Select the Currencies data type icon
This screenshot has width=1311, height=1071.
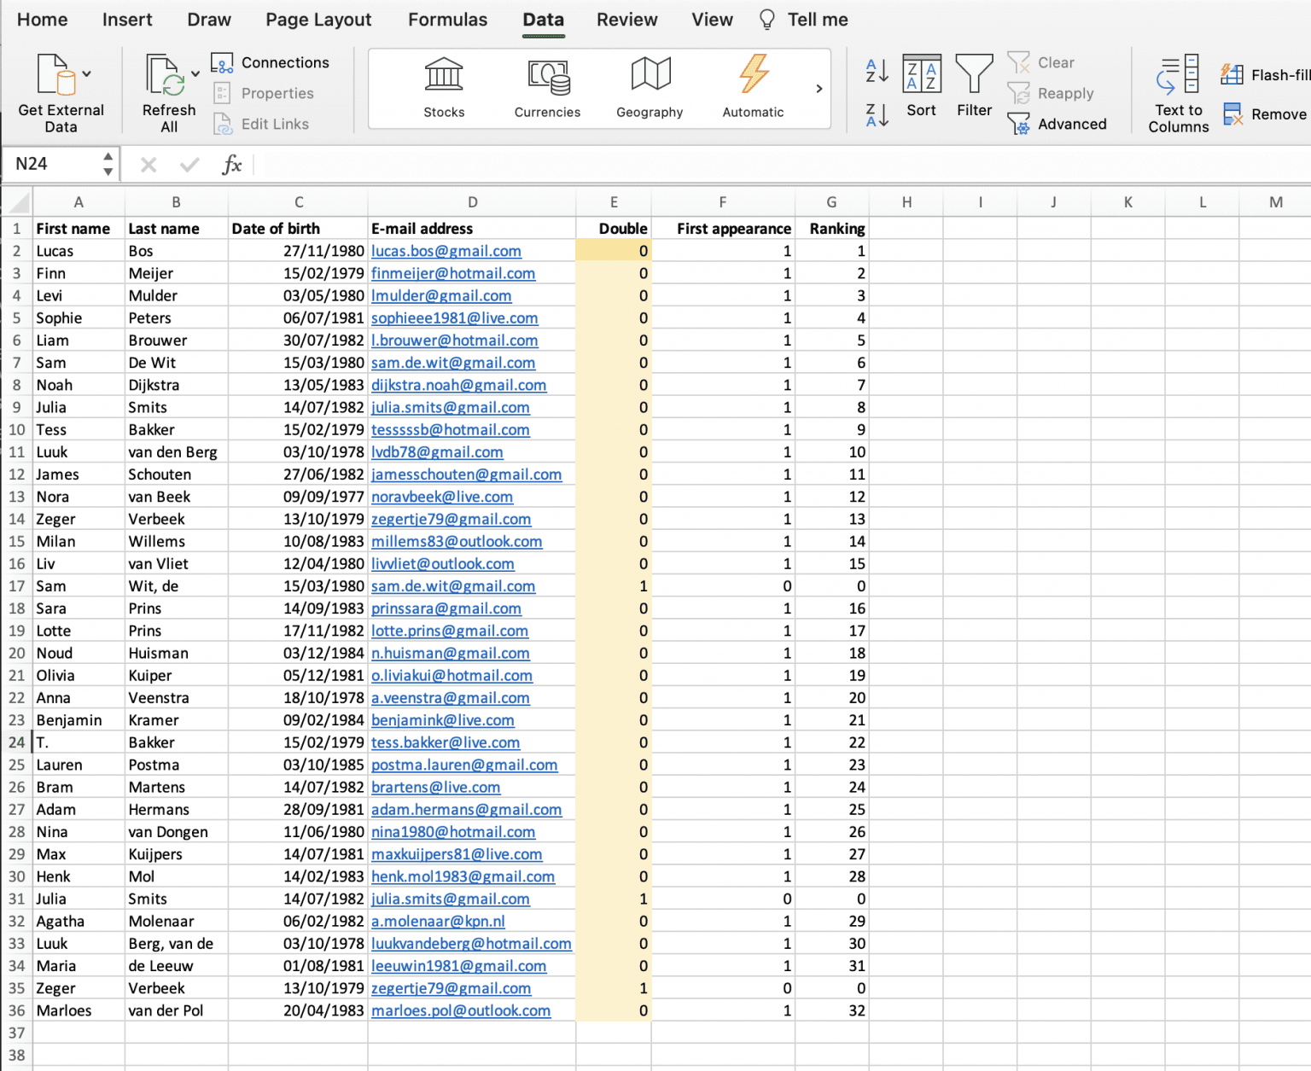click(x=547, y=77)
